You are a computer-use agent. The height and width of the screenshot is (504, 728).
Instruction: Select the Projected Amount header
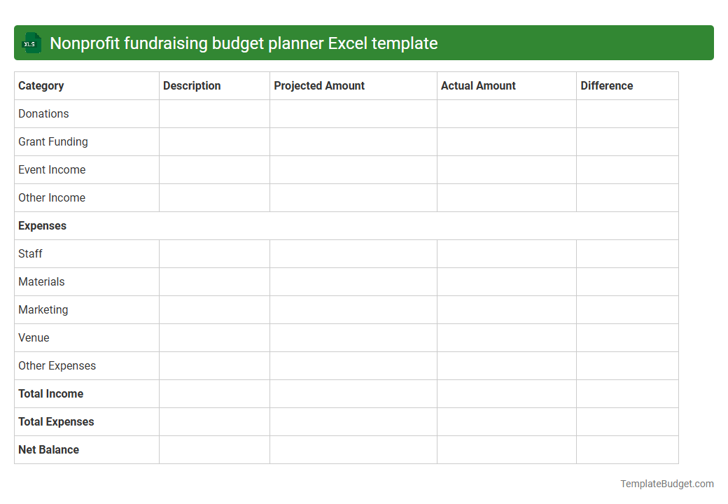coord(319,85)
